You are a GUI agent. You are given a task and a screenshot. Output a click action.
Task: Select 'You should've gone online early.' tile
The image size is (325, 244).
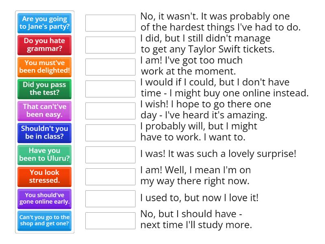[x=45, y=199]
